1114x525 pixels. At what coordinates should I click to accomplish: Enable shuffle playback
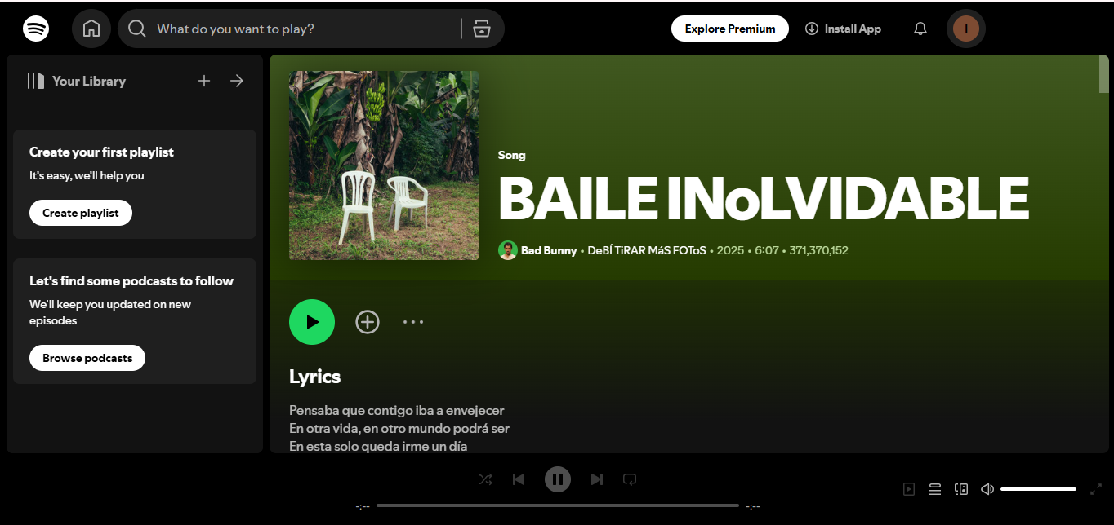[486, 479]
